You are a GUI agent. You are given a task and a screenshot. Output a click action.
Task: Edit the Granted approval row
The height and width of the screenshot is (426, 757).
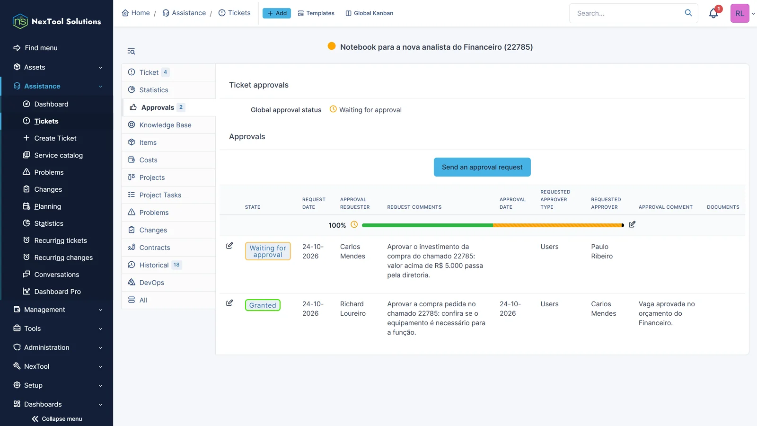click(x=229, y=303)
